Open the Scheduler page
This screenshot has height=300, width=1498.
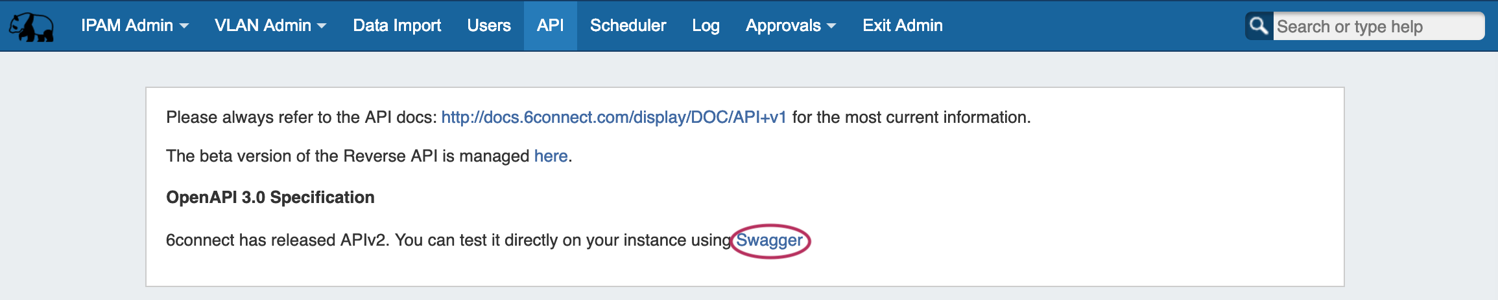pyautogui.click(x=628, y=26)
